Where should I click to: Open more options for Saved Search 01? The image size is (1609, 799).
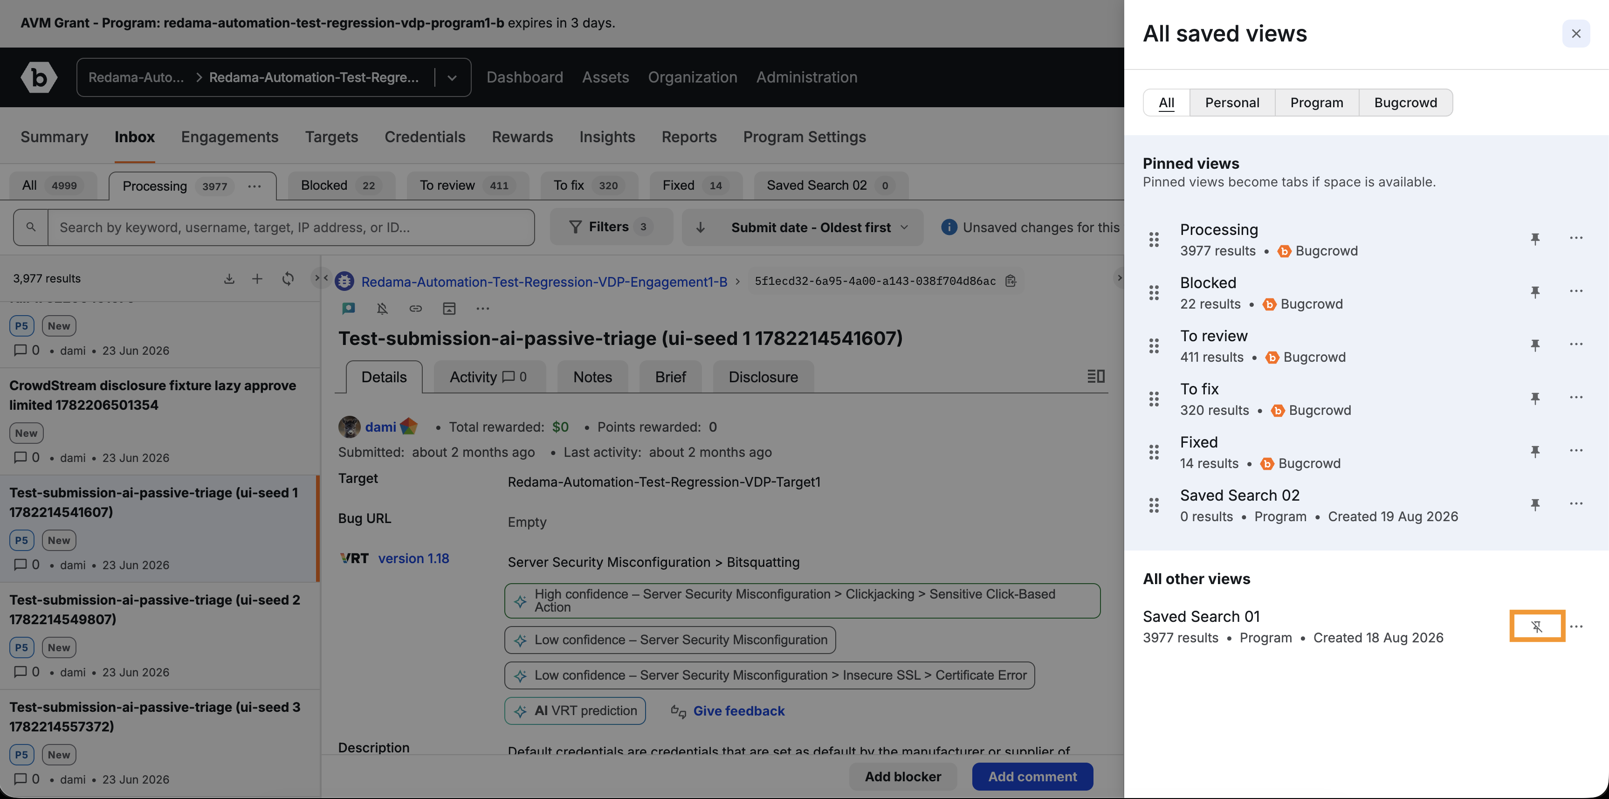click(1576, 626)
